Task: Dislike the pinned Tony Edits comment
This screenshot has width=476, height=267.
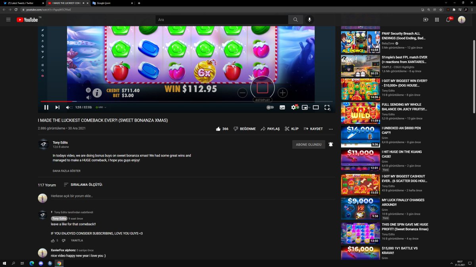Action: pos(63,240)
